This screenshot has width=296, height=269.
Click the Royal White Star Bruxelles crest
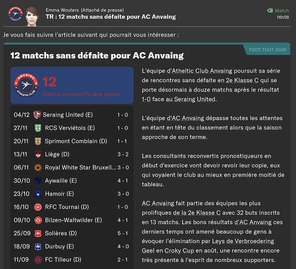pos(38,167)
